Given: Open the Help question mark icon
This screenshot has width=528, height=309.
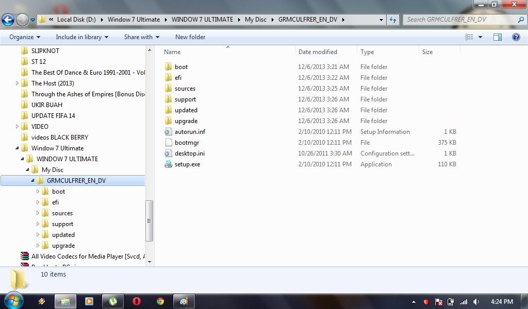Looking at the screenshot, I should (x=516, y=37).
